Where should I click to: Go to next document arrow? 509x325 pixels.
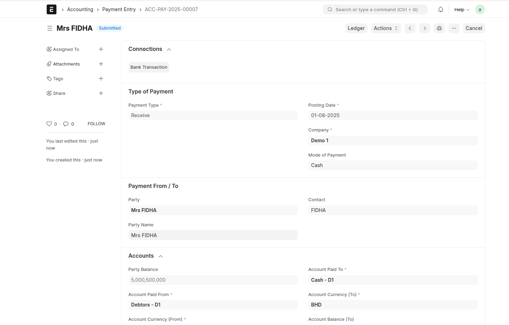click(424, 28)
